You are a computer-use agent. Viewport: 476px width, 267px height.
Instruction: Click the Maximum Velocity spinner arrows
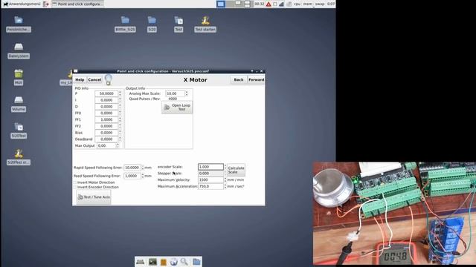pos(225,179)
